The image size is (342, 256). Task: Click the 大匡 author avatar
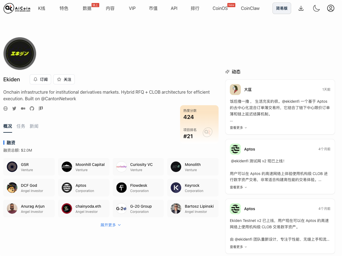pos(235,90)
